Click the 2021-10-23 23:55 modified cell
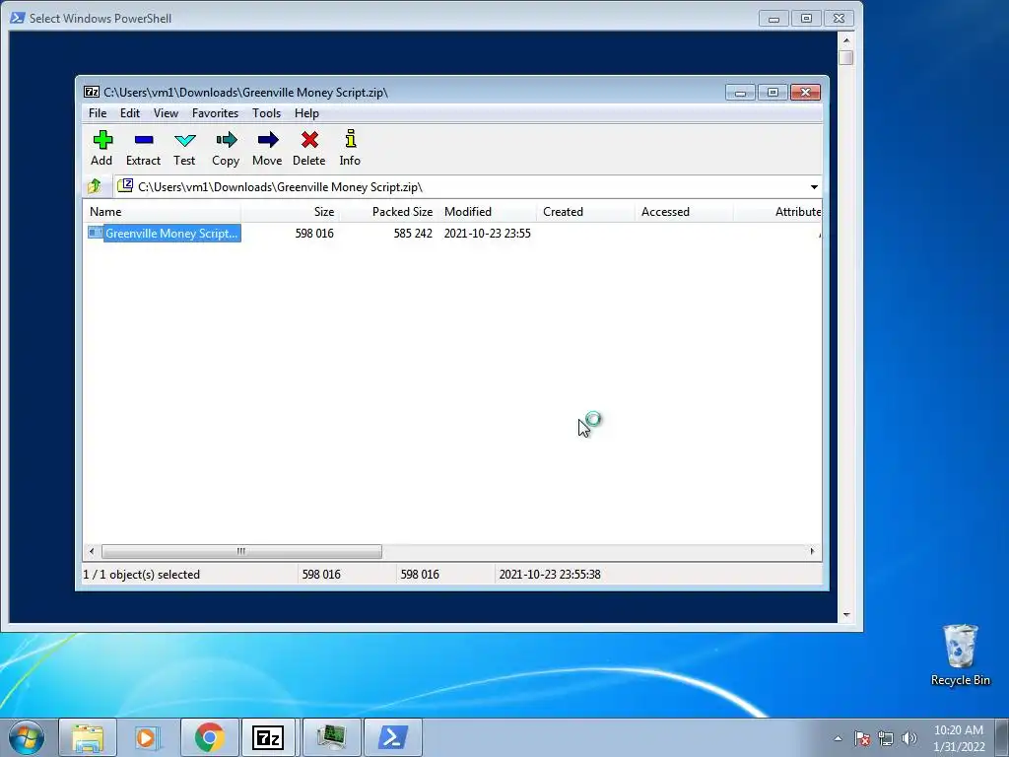This screenshot has width=1009, height=757. (487, 233)
